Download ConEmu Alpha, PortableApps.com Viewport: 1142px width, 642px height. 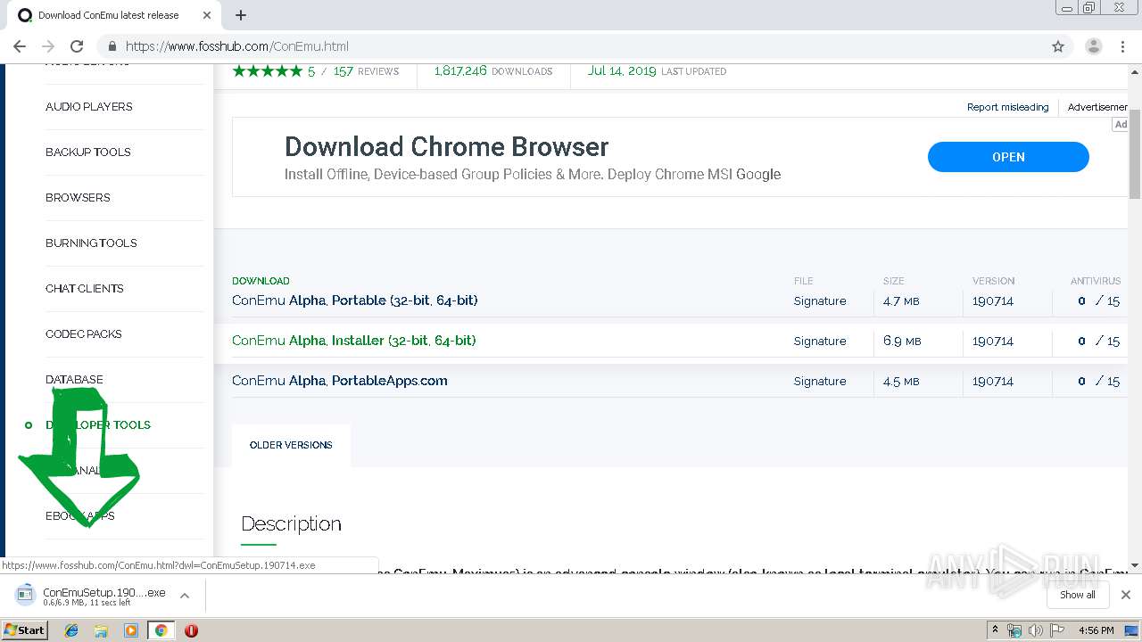[x=340, y=381]
